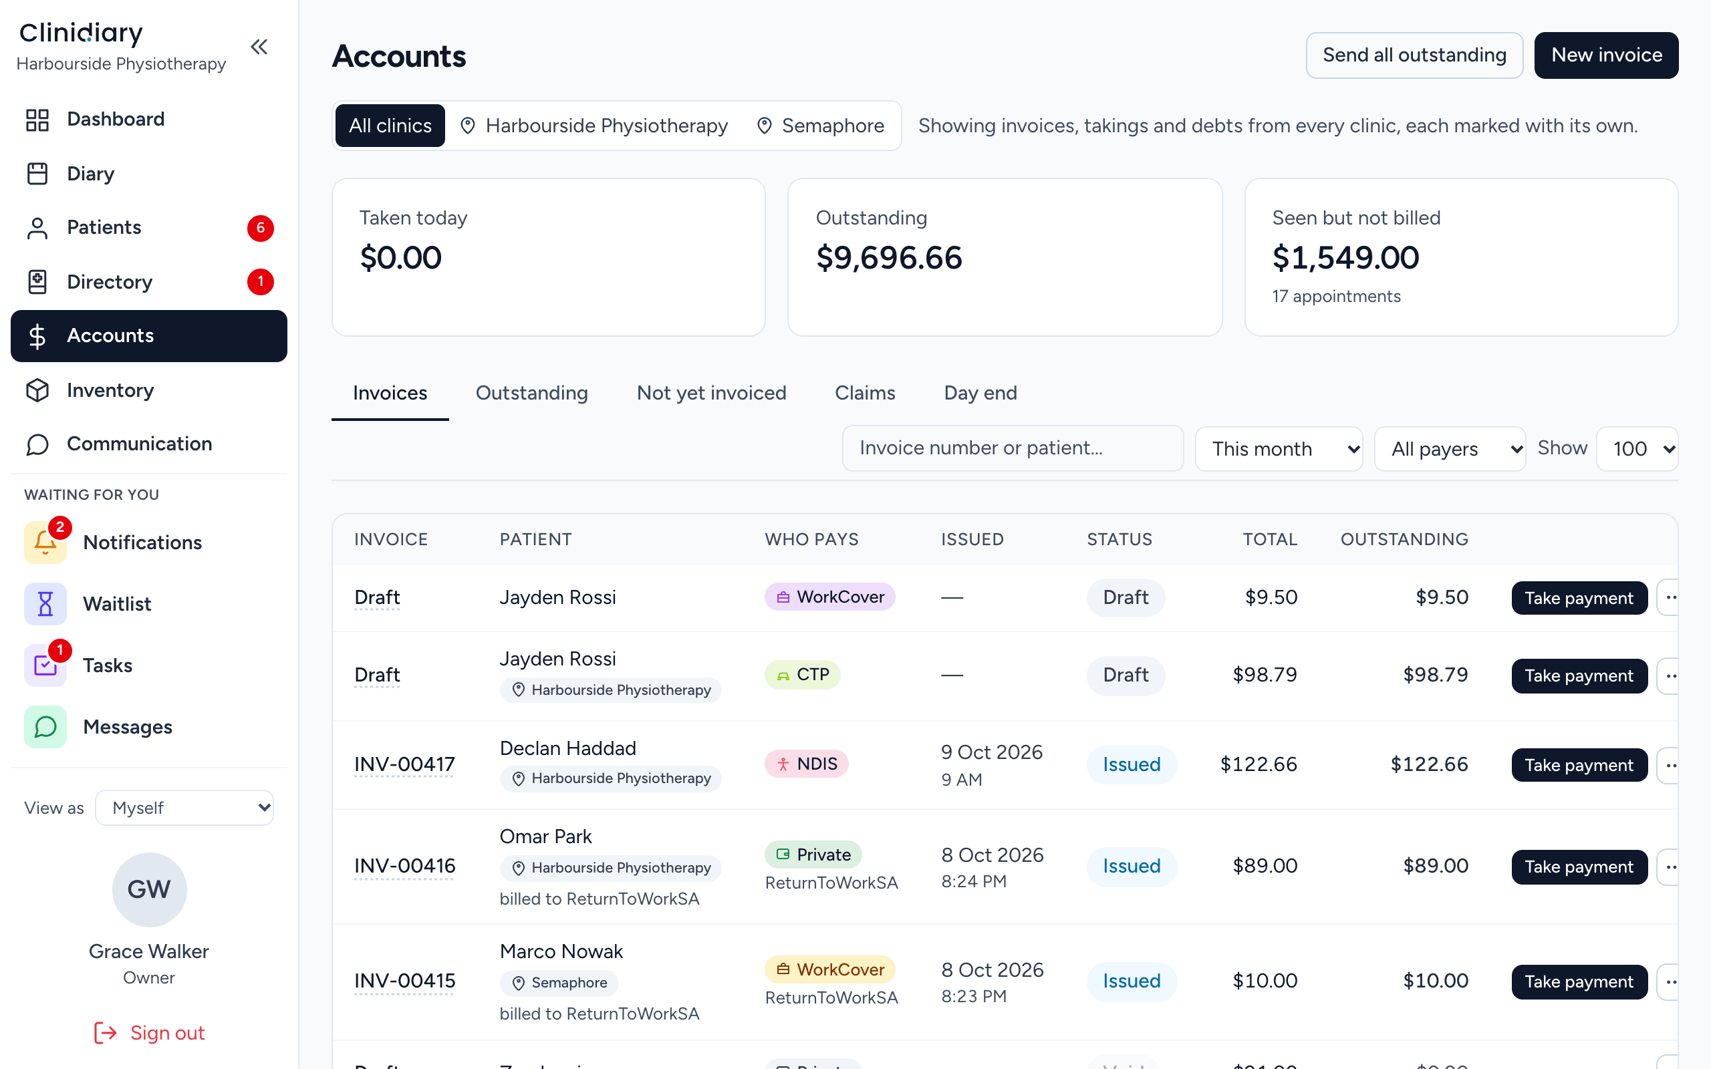Click the Communication speech bubble icon
The image size is (1711, 1069).
(x=37, y=444)
